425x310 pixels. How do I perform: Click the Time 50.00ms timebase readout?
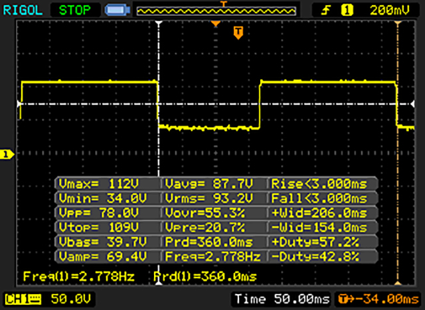(282, 299)
